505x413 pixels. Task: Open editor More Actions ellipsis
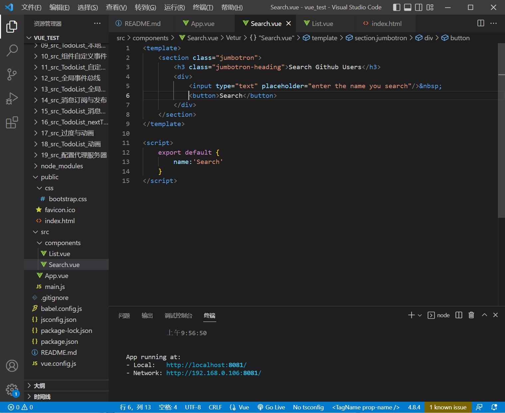tap(494, 23)
